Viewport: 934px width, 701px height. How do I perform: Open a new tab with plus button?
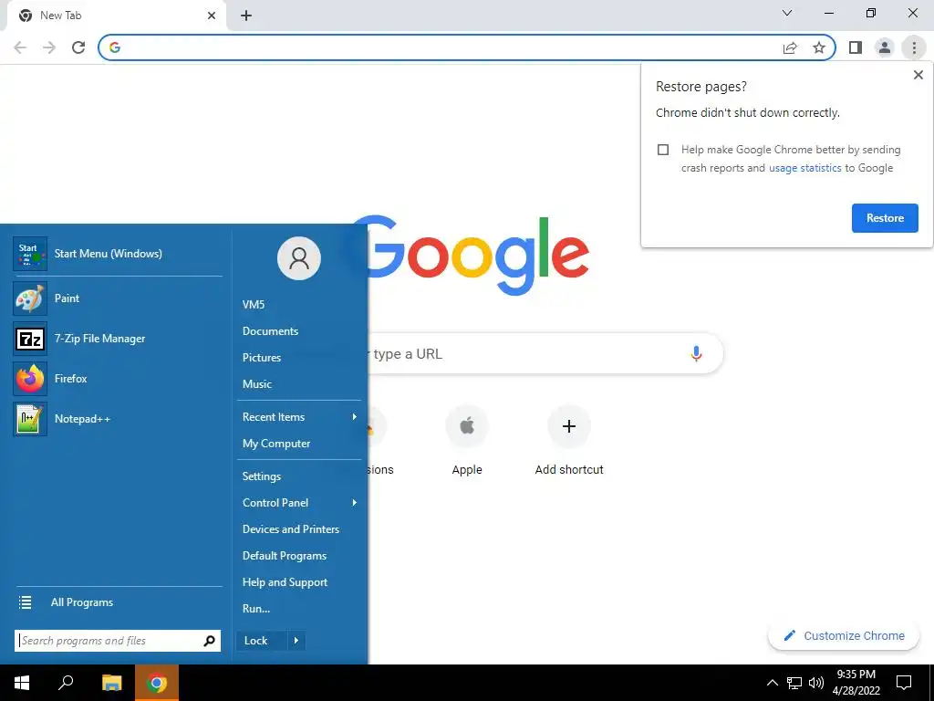[246, 16]
